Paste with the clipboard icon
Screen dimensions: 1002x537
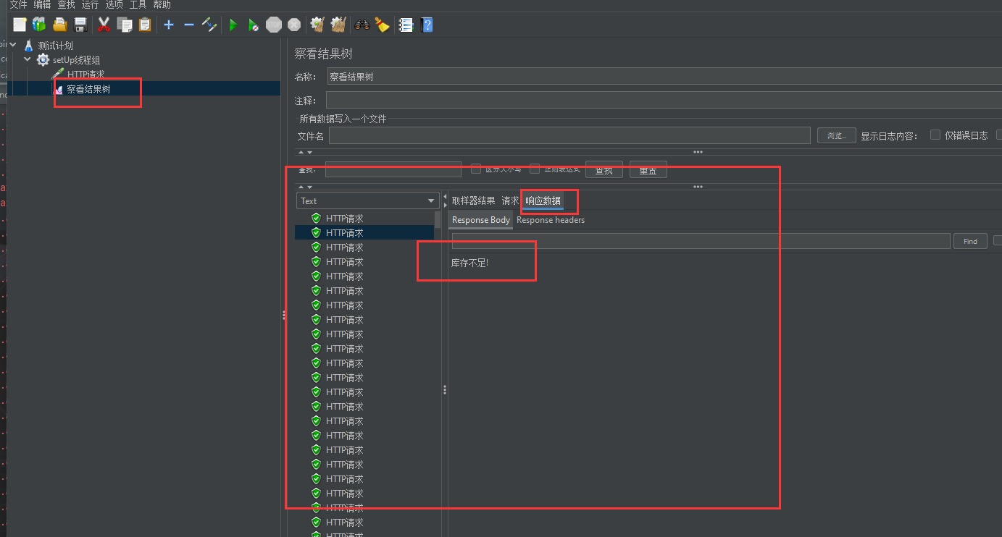145,25
